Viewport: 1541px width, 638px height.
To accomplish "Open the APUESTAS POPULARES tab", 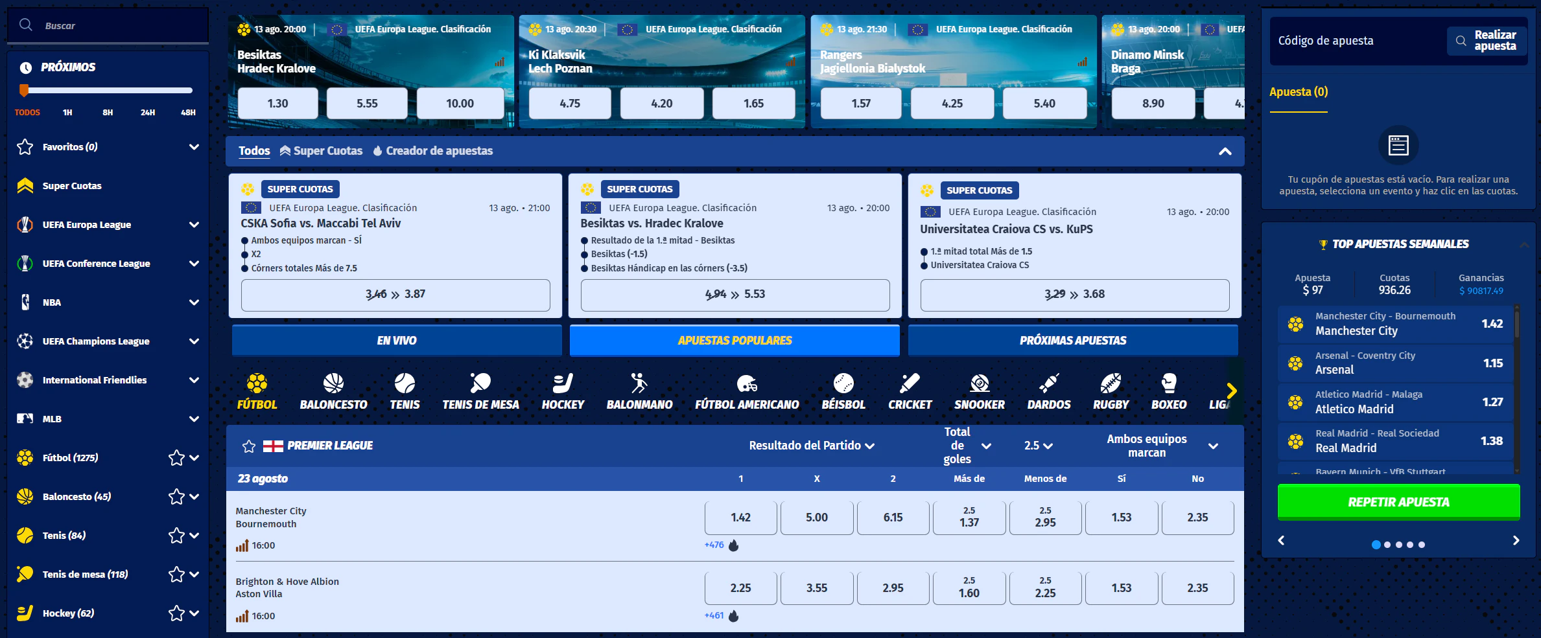I will pyautogui.click(x=735, y=341).
